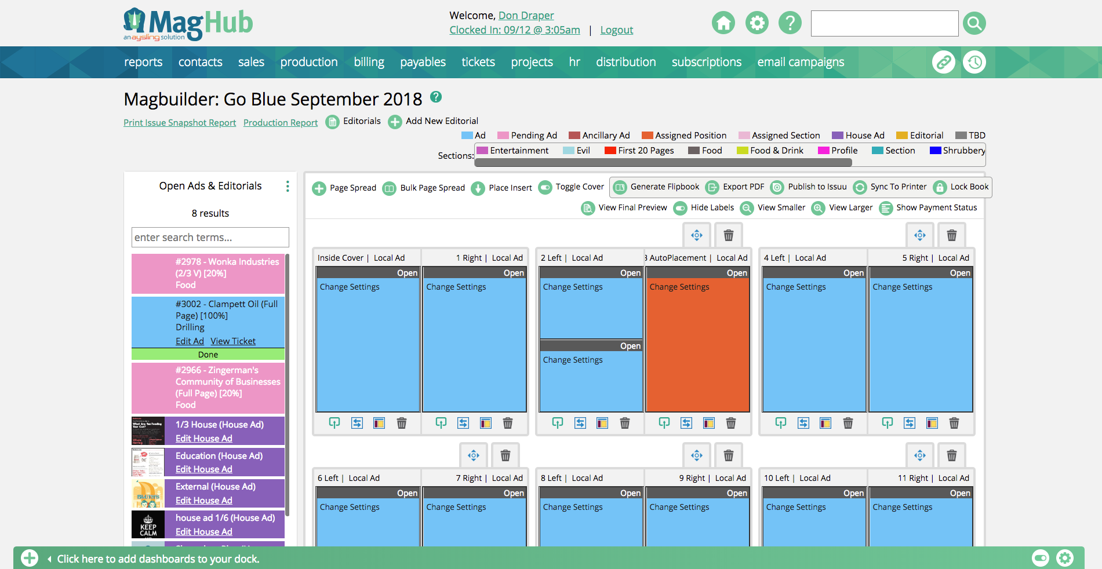Image resolution: width=1102 pixels, height=569 pixels.
Task: Open the Production Report link
Action: pyautogui.click(x=281, y=123)
